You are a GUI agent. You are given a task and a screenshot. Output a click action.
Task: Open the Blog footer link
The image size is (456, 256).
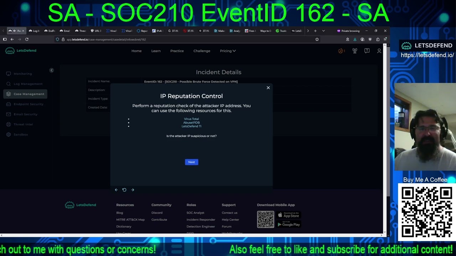tap(120, 213)
